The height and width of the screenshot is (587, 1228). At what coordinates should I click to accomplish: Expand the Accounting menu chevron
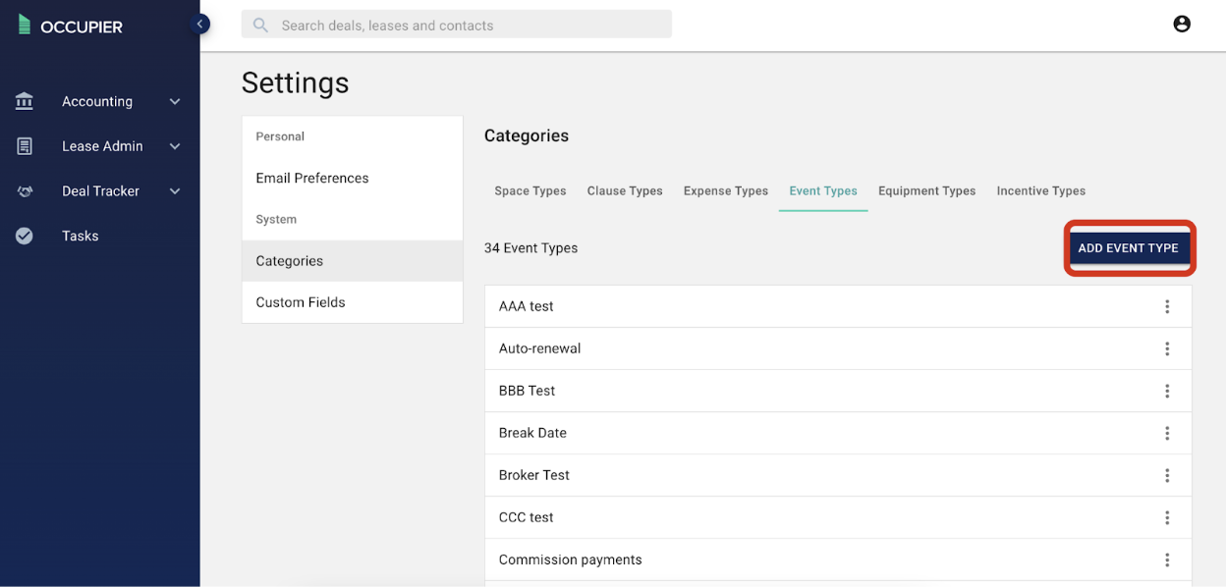(x=175, y=101)
